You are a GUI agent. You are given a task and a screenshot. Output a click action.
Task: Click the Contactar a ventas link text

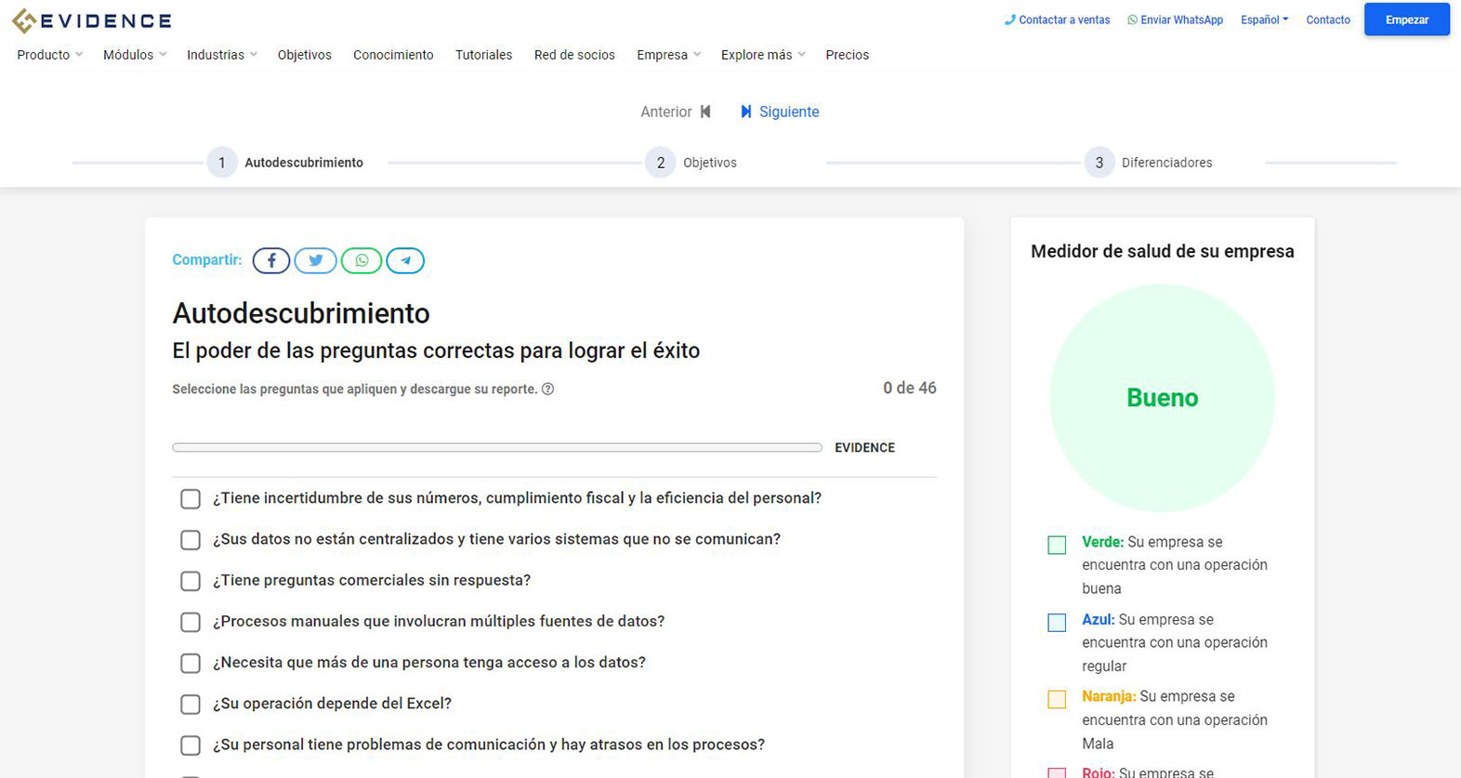click(1064, 20)
